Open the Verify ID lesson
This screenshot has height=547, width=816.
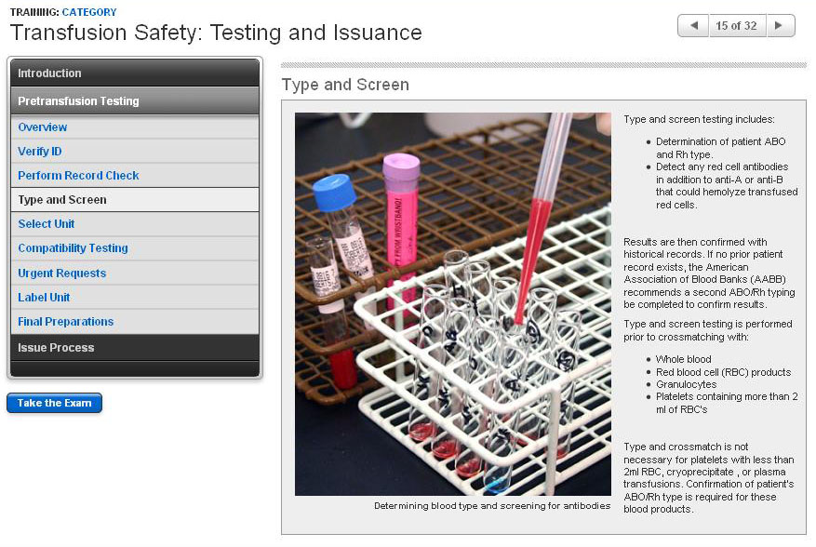[x=40, y=152]
